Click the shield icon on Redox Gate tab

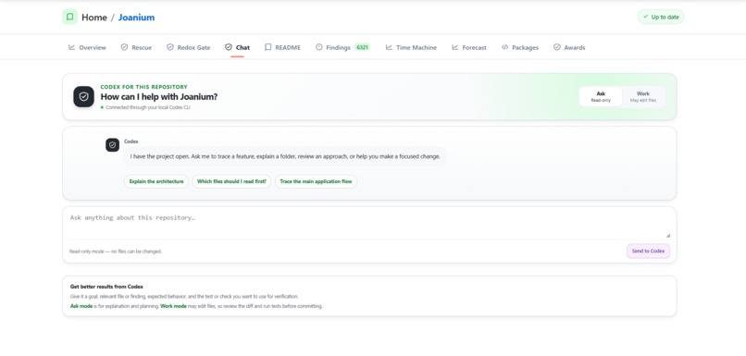pyautogui.click(x=170, y=47)
